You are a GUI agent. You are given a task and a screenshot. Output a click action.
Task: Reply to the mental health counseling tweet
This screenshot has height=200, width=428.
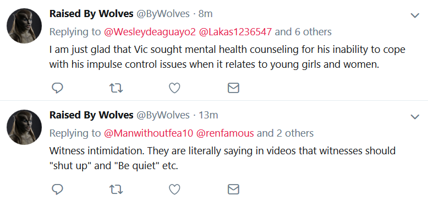(57, 88)
